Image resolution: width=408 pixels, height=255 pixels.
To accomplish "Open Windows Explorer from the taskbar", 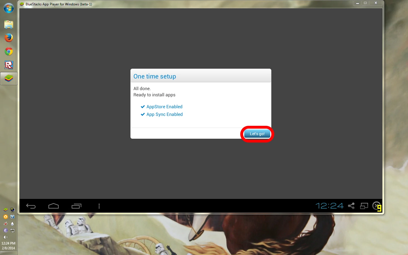I will tap(9, 24).
